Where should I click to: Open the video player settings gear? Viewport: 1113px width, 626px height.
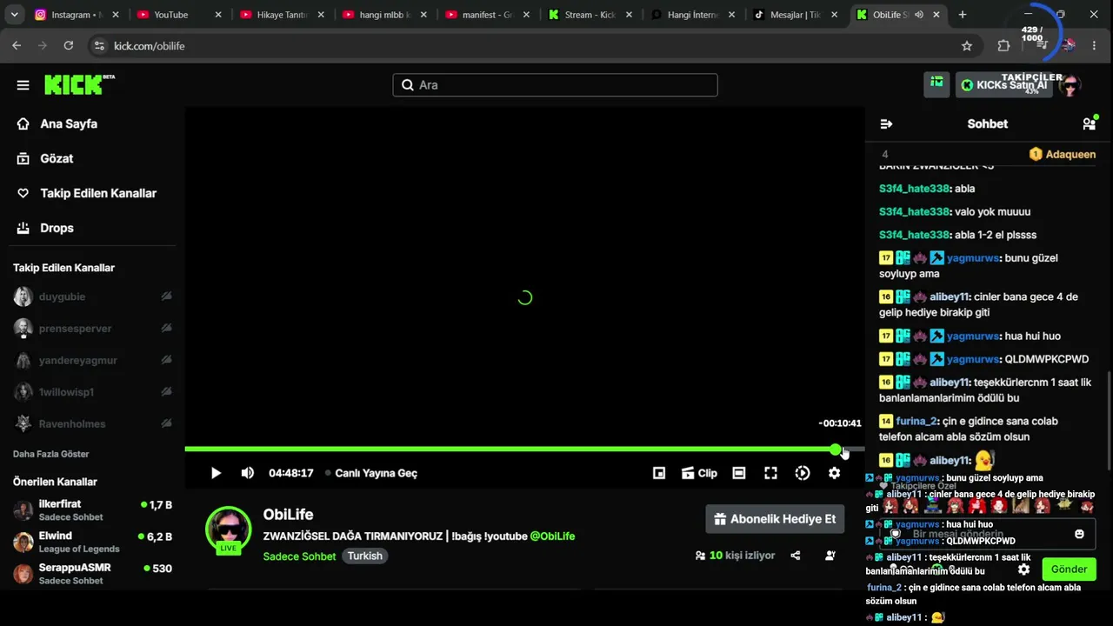click(x=835, y=473)
